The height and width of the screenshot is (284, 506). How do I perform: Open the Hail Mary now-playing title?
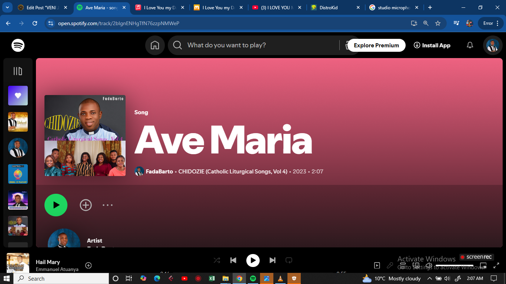(48, 262)
